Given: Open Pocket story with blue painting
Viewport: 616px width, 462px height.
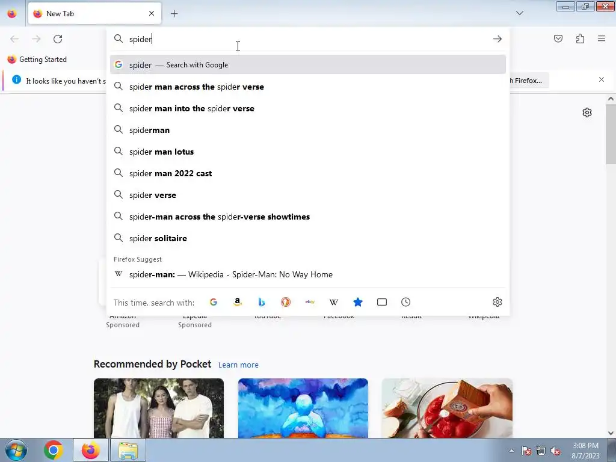Looking at the screenshot, I should coord(303,408).
